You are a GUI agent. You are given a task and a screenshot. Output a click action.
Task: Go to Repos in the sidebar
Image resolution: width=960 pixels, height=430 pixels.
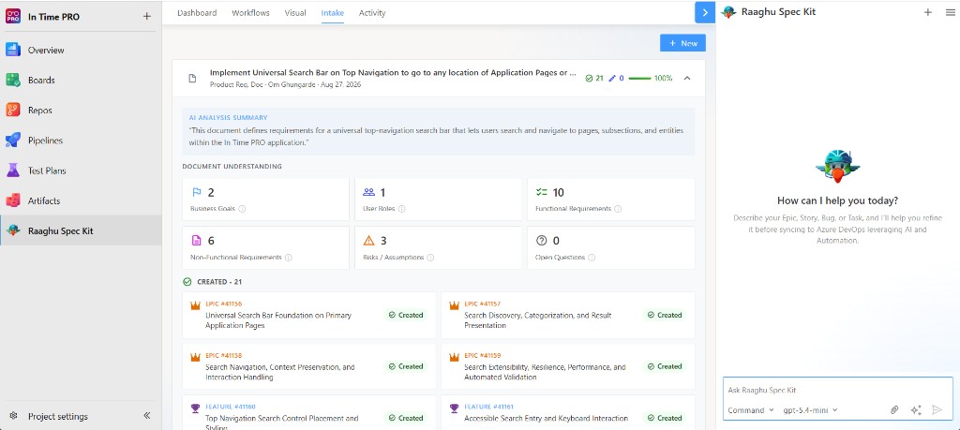coord(81,111)
